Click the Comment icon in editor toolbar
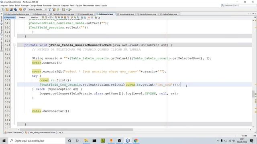The width and height of the screenshot is (257, 144). [96, 18]
